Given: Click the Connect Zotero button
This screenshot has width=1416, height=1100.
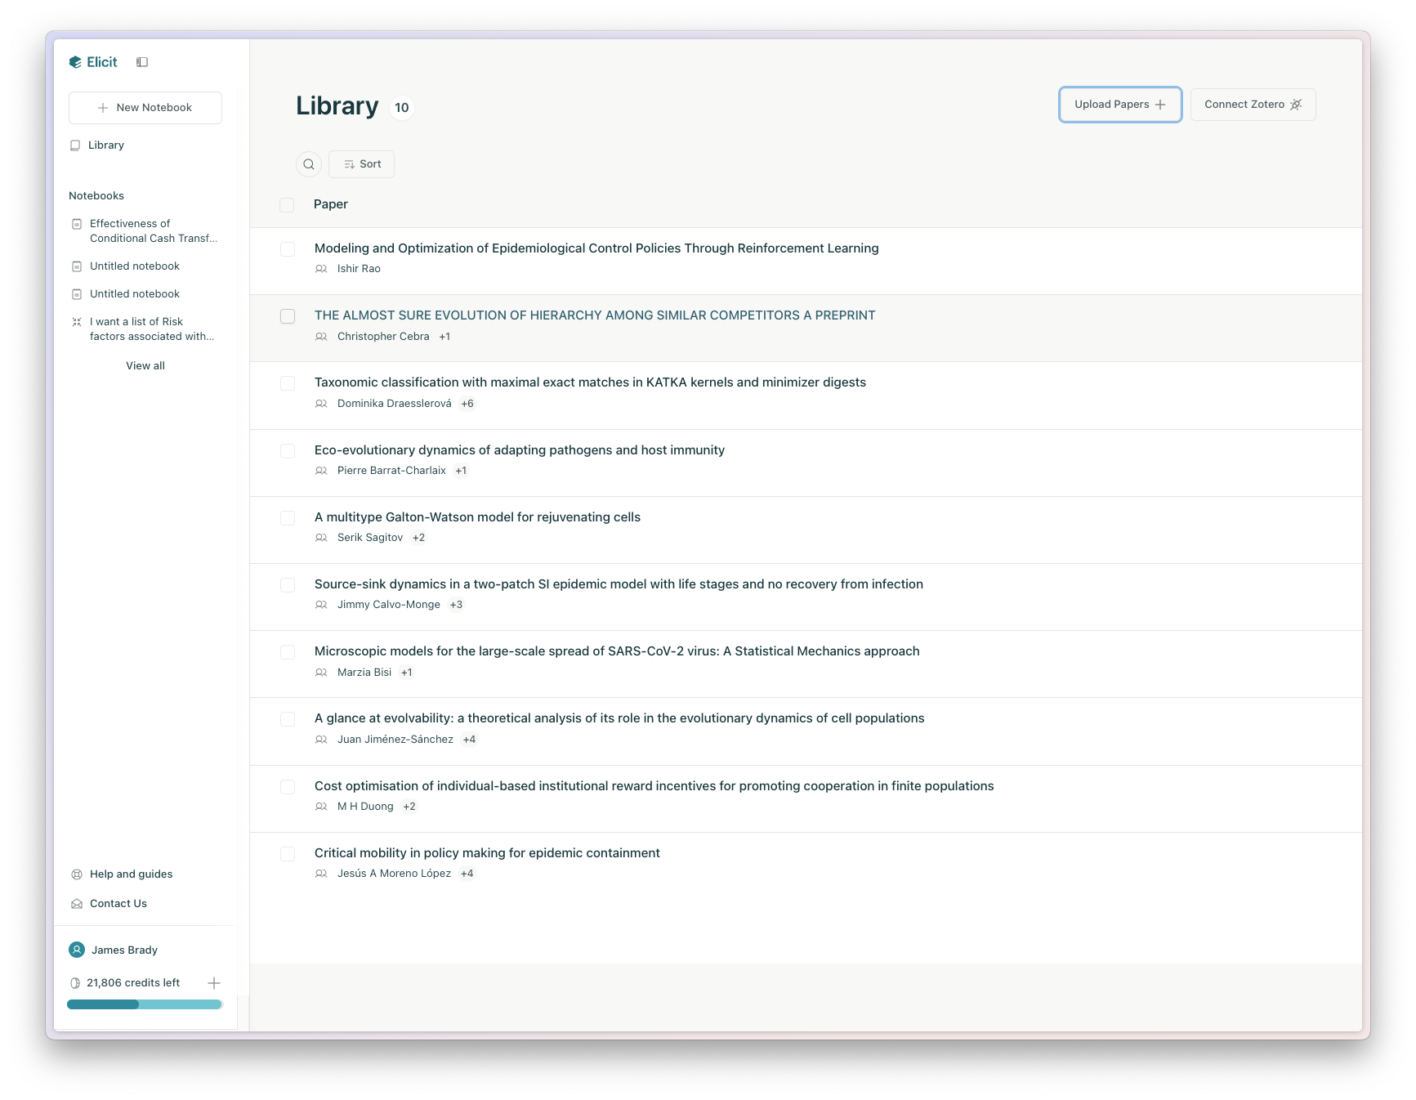Looking at the screenshot, I should 1253,105.
